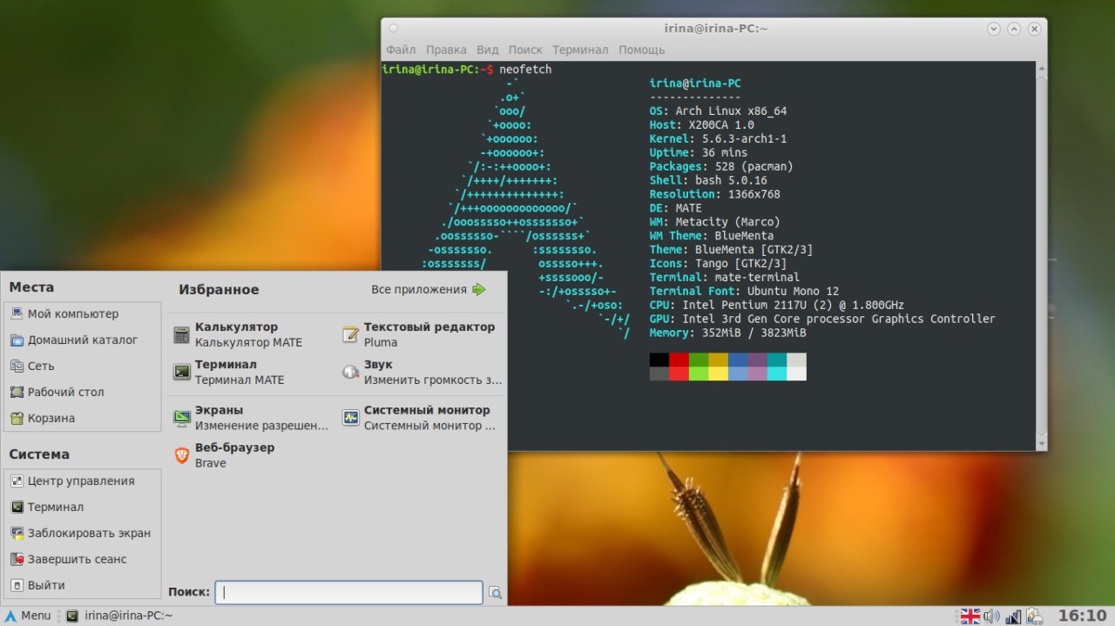Image resolution: width=1115 pixels, height=626 pixels.
Task: Maximize the terminal window
Action: pos(1014,29)
